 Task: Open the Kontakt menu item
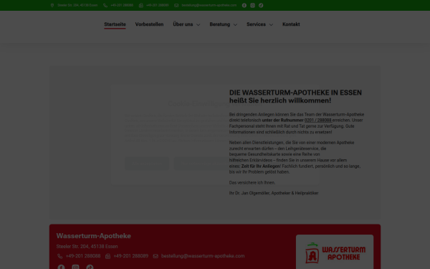coord(291,24)
